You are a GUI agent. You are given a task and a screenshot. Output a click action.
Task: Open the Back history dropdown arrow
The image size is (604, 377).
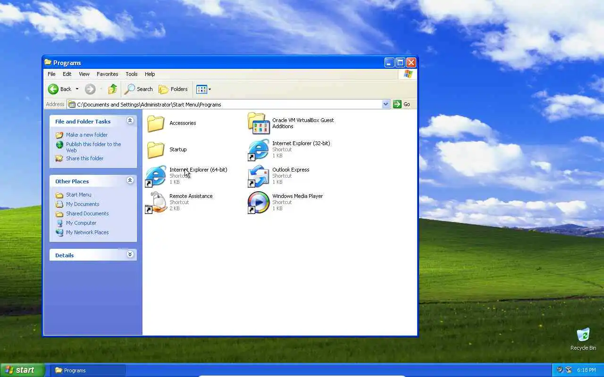(77, 89)
